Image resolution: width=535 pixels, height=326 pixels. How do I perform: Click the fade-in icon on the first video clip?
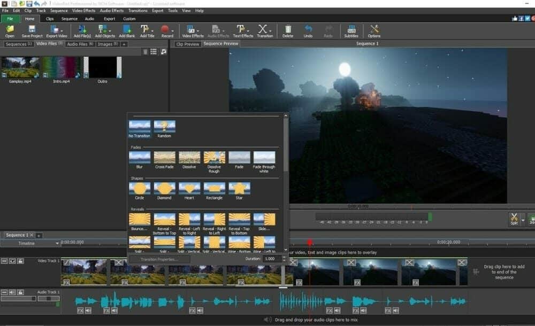pos(66,262)
